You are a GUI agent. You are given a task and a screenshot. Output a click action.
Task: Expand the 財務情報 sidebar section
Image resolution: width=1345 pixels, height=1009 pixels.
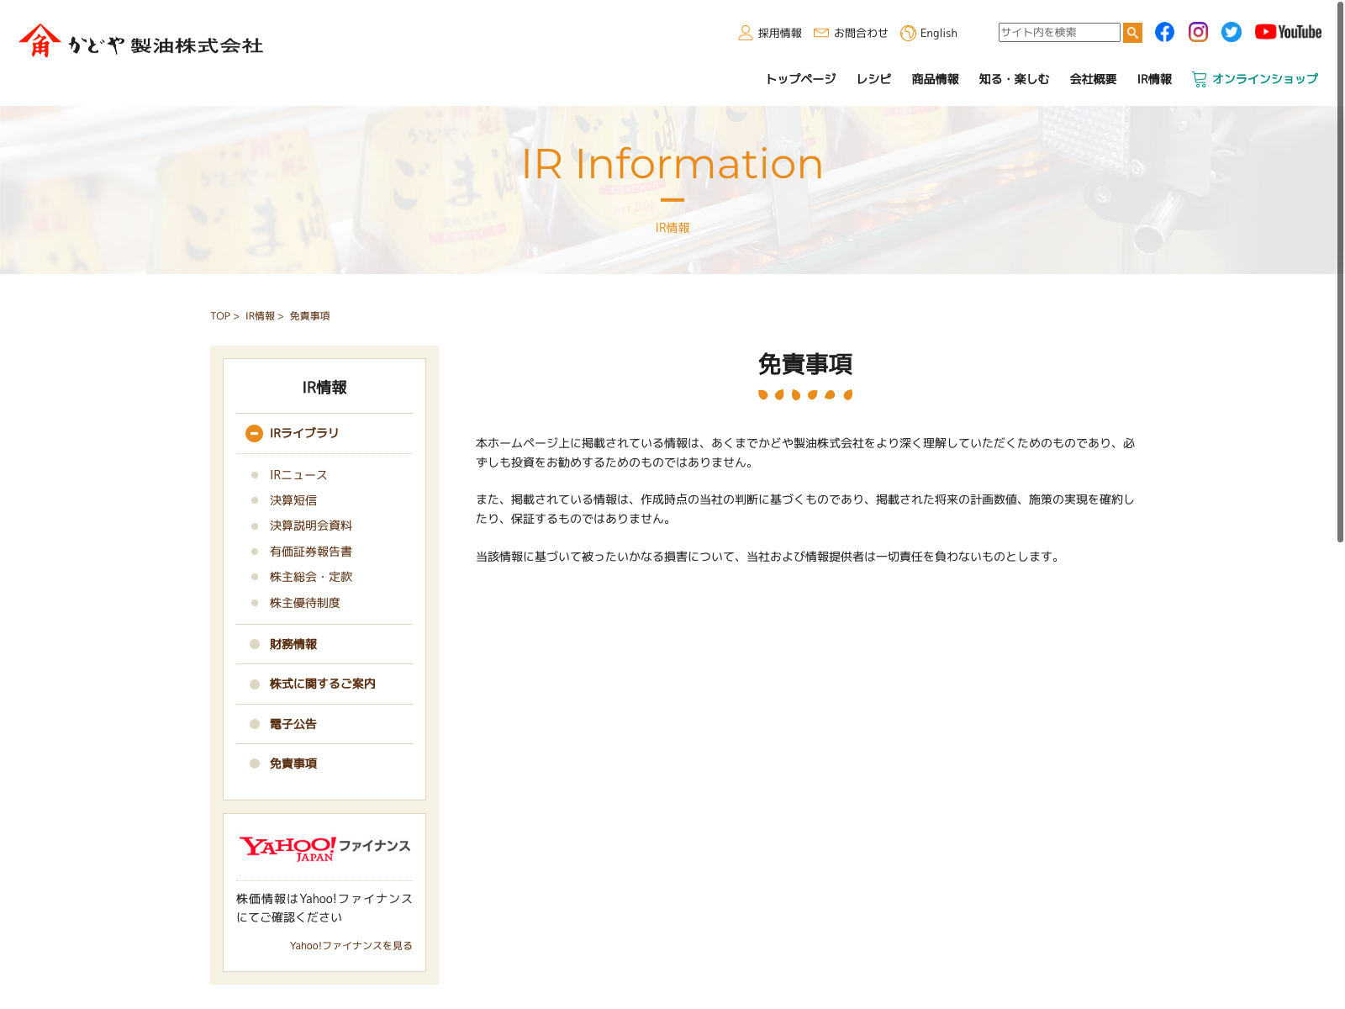[293, 644]
